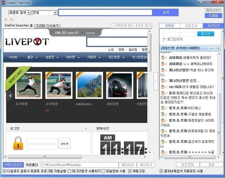Click the top login ID field beside padlock
This screenshot has width=225, height=178.
(42, 141)
